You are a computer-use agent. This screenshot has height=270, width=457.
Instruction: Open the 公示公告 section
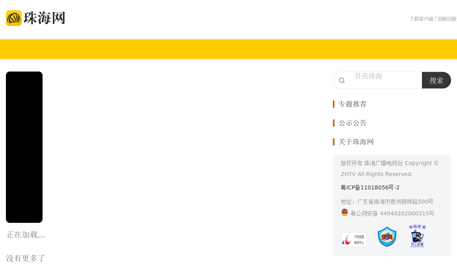[x=353, y=123]
